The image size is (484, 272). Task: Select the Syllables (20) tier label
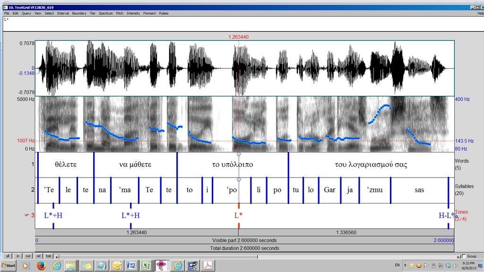tap(464, 190)
